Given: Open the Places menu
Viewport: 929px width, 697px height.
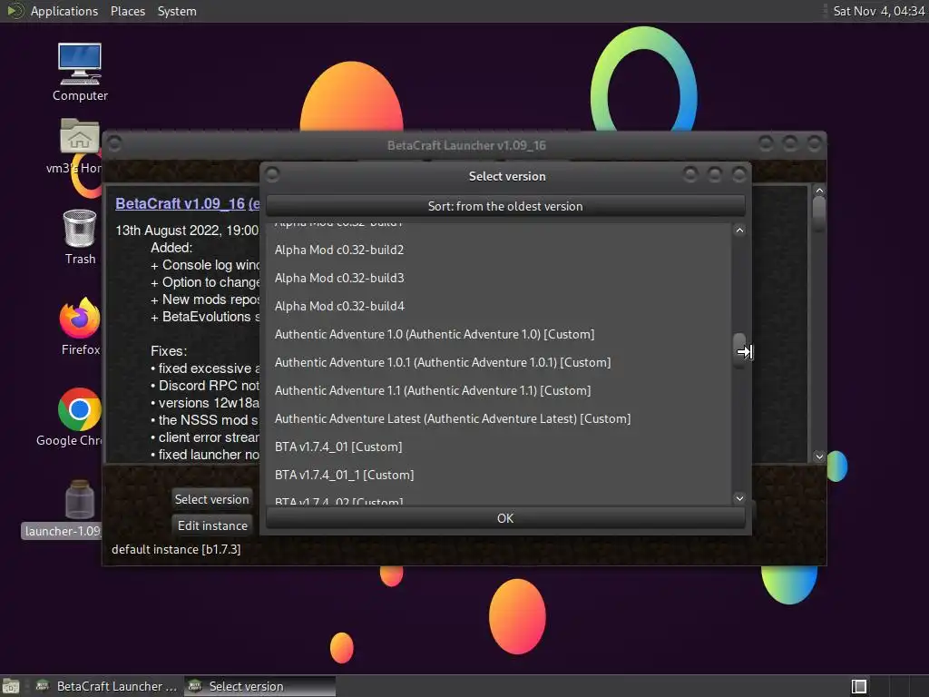Looking at the screenshot, I should pos(127,11).
